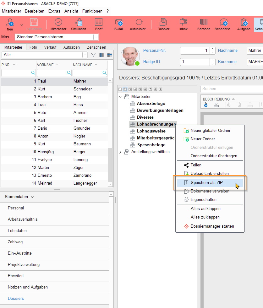The width and height of the screenshot is (263, 308).
Task: Click the Vorname search input field
Action: (x=52, y=73)
